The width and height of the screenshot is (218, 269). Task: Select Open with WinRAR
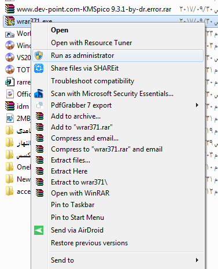coord(118,193)
